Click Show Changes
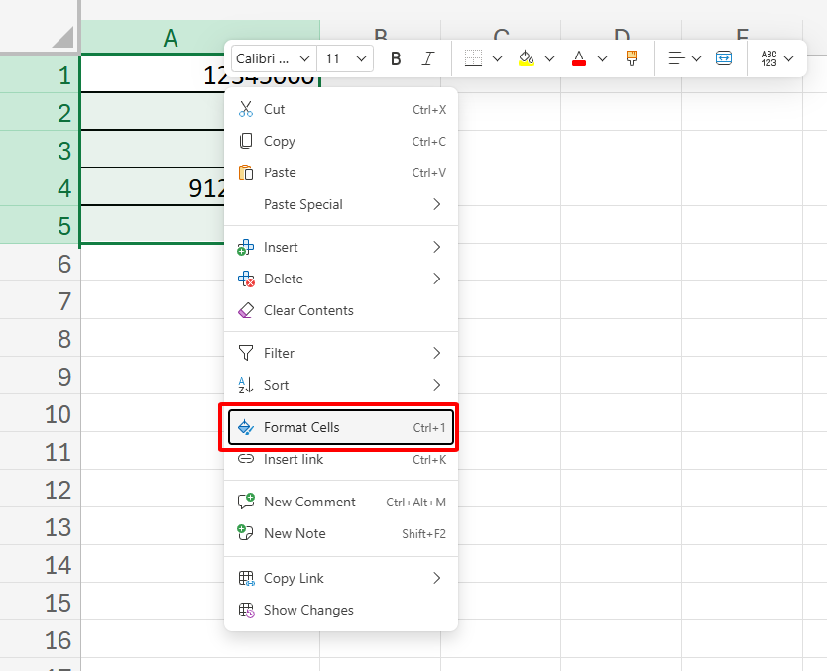The width and height of the screenshot is (827, 671). [x=308, y=610]
